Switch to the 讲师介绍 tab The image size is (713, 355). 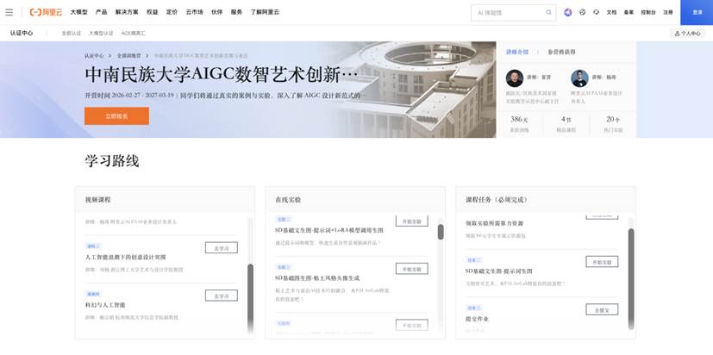pos(517,52)
